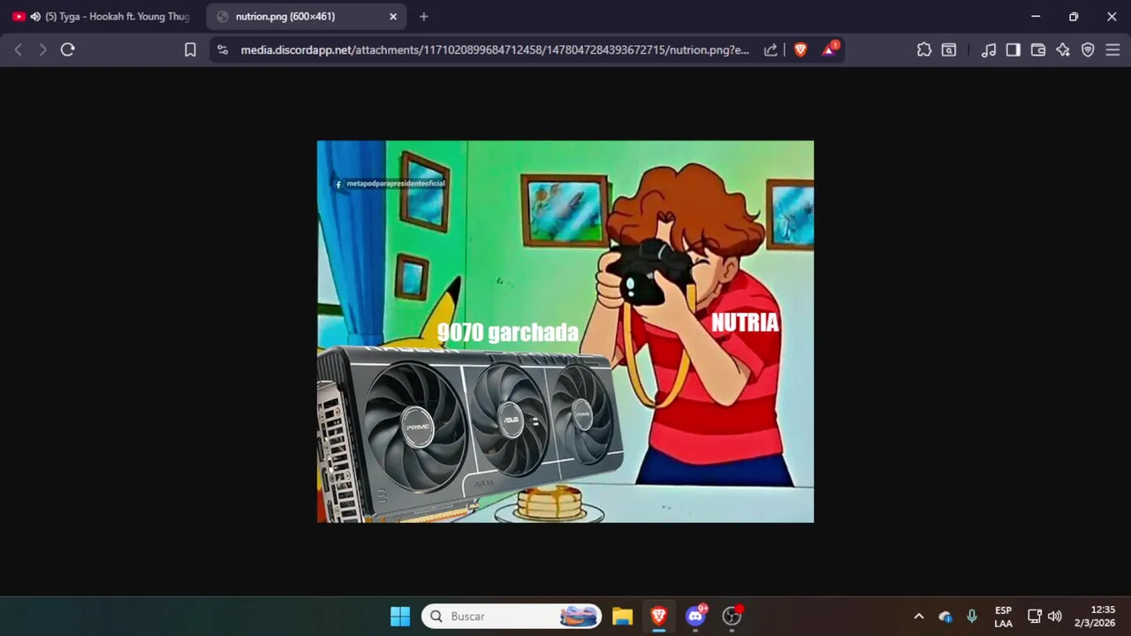Image resolution: width=1131 pixels, height=636 pixels.
Task: Restore down the Brave window
Action: pos(1074,17)
